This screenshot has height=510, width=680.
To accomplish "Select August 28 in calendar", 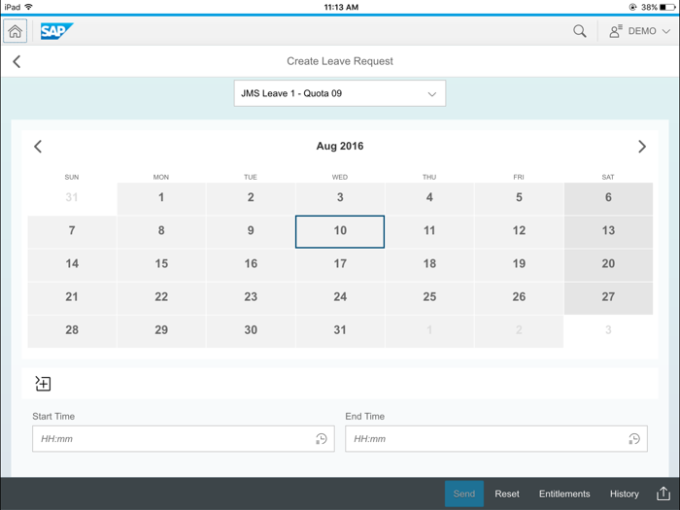I will (72, 330).
